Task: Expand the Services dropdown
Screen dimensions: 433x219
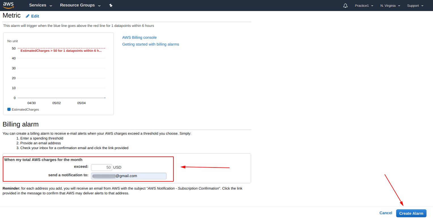Action: pyautogui.click(x=41, y=5)
